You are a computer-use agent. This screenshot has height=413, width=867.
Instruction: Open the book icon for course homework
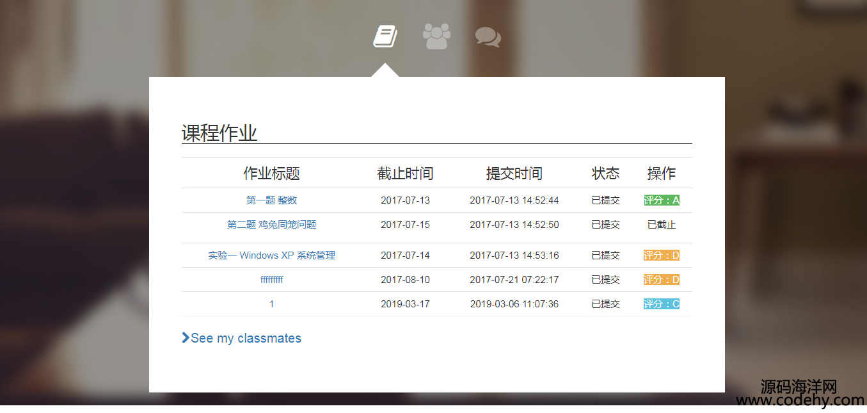(385, 36)
